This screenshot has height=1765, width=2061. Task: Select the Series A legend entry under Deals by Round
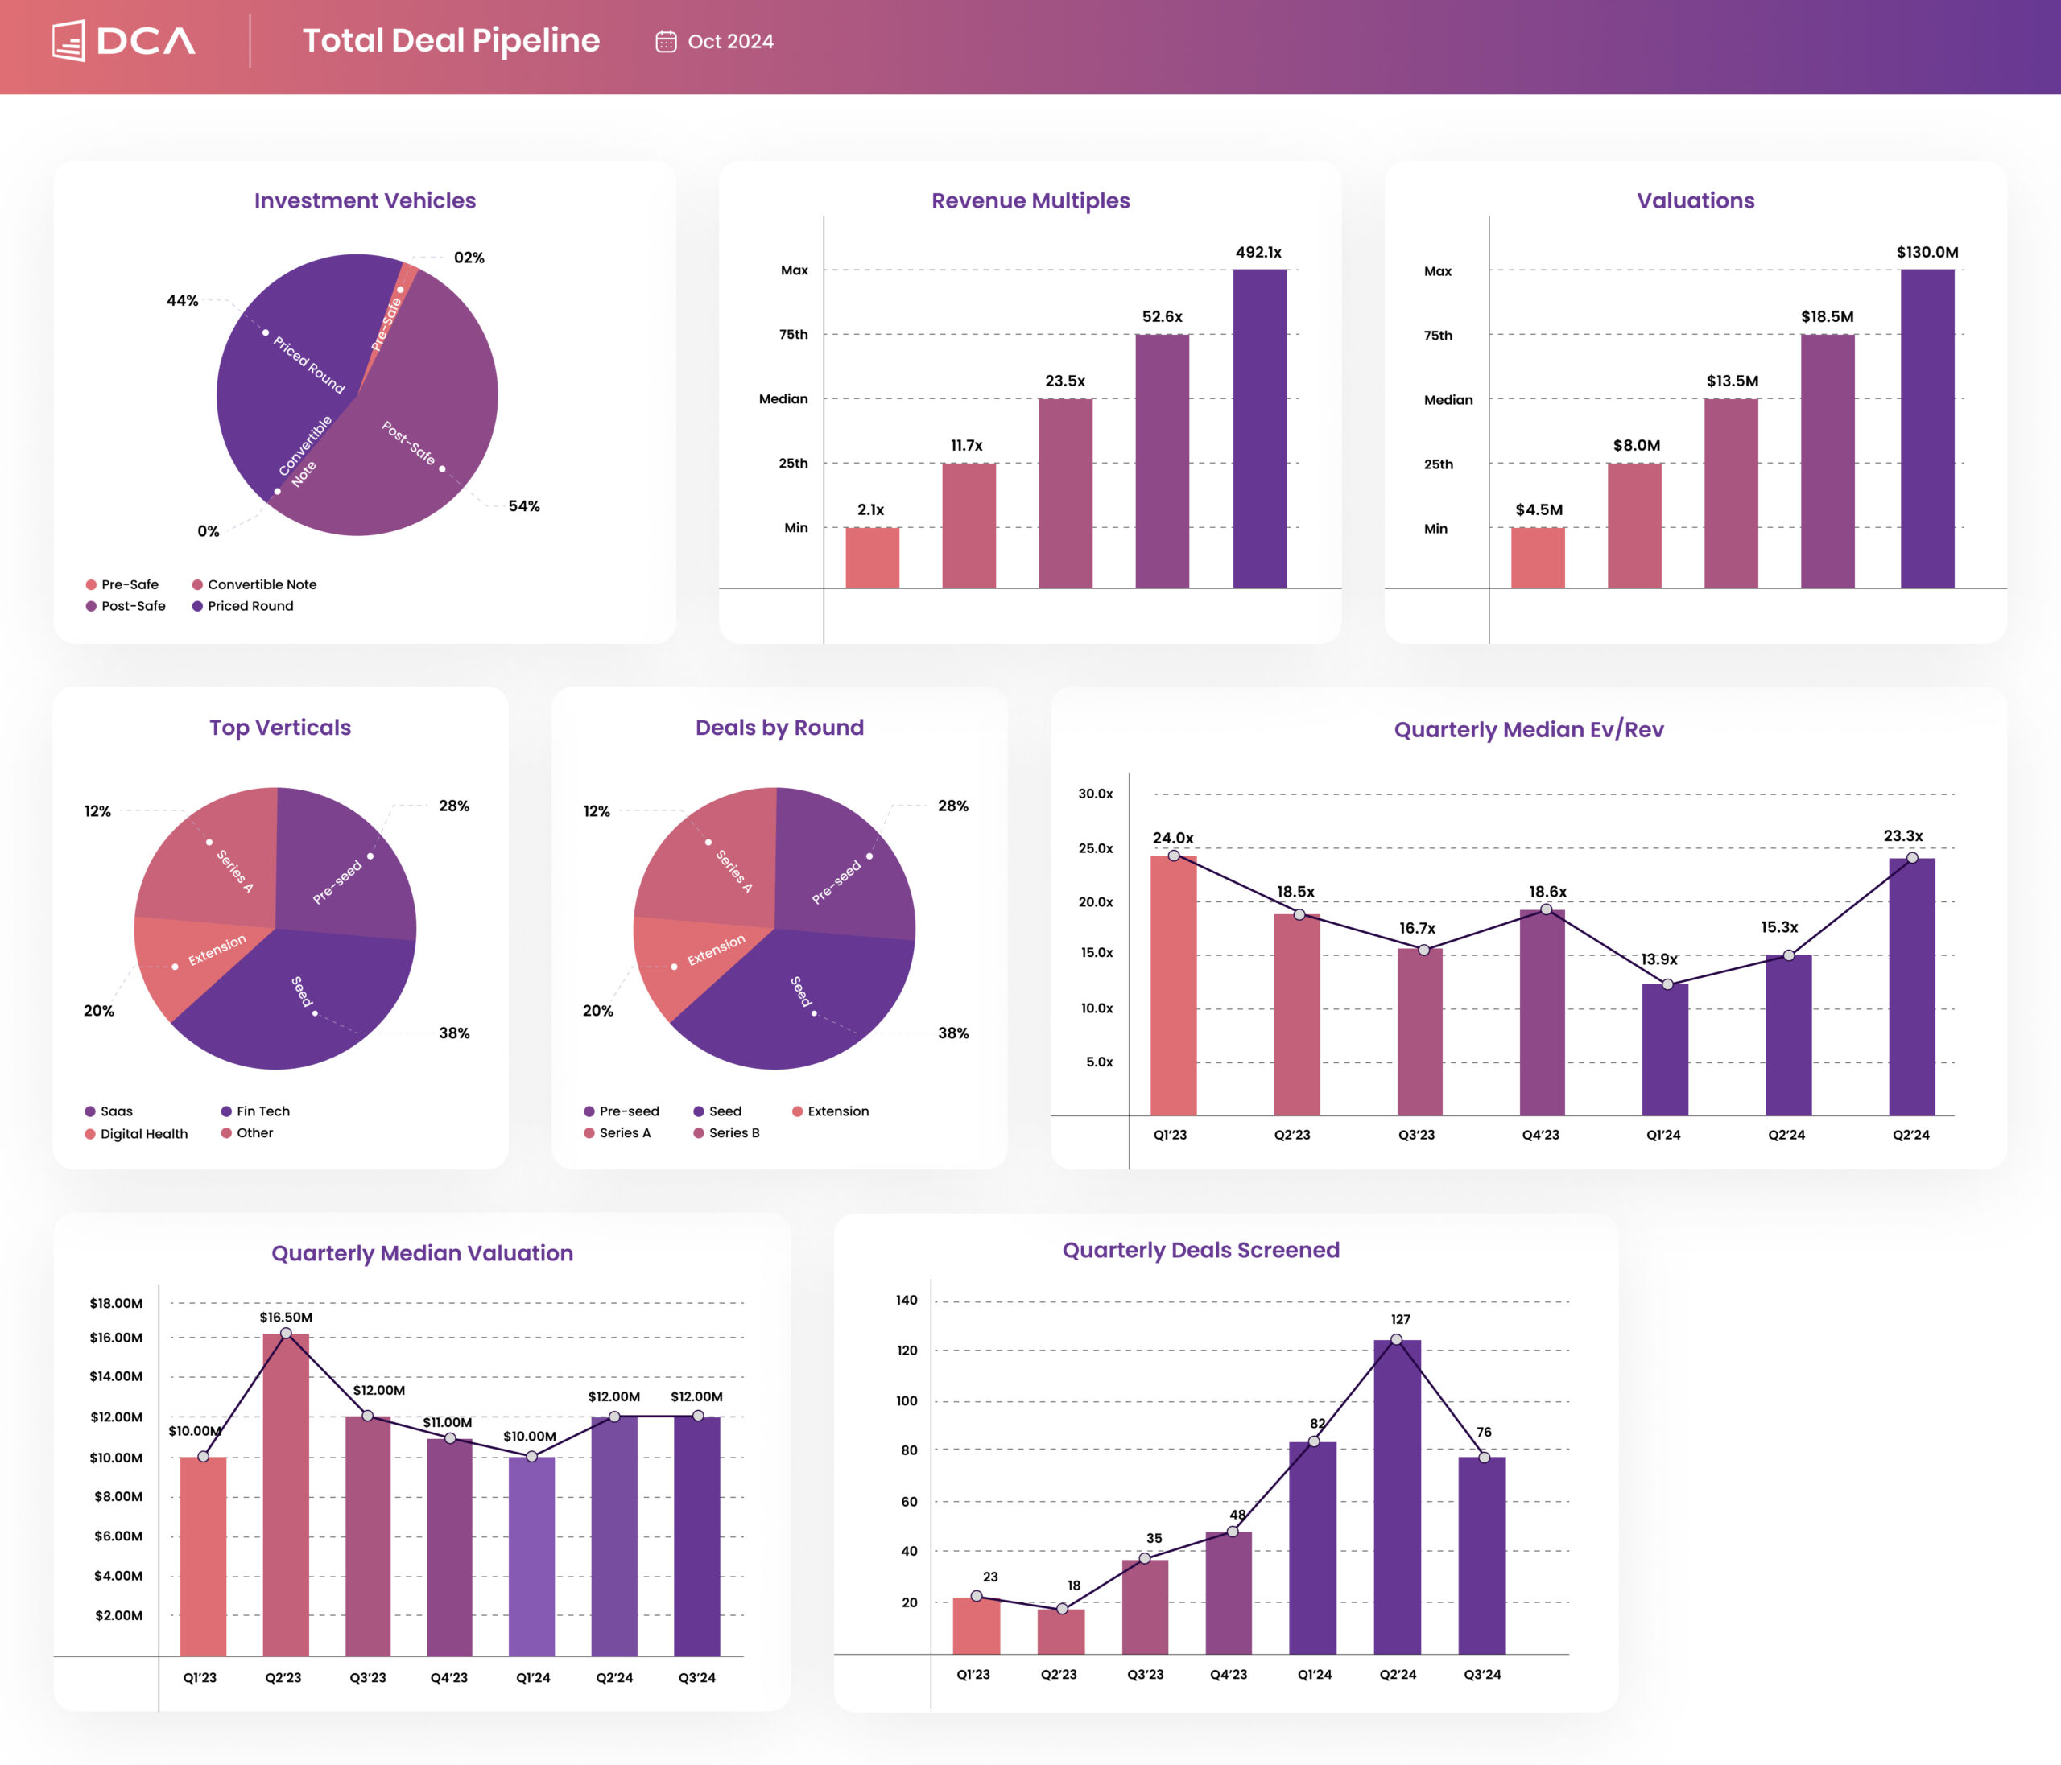(617, 1132)
